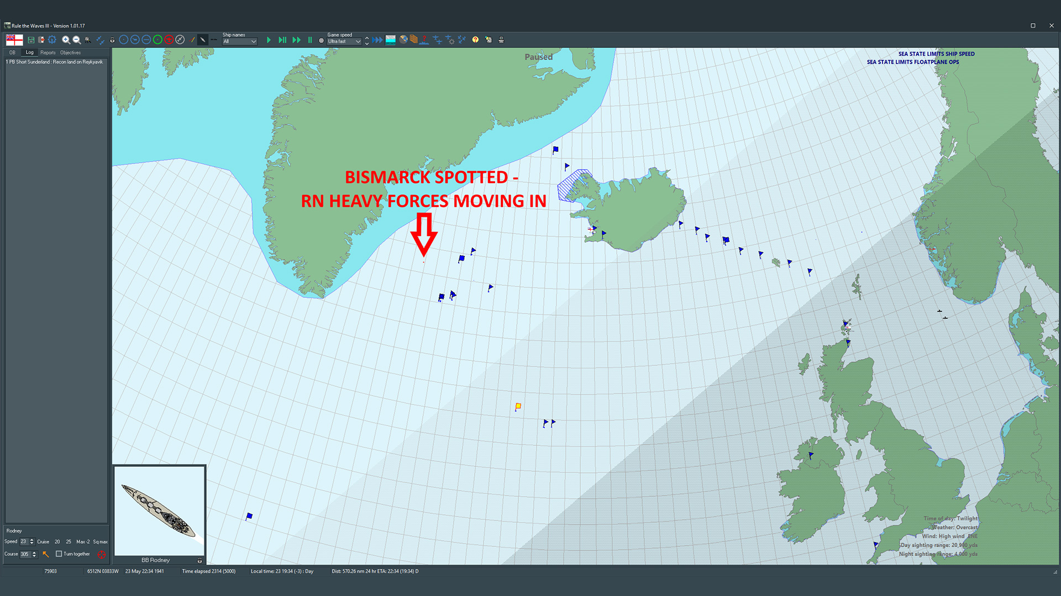Click the red target crosshair icon
1061x596 pixels.
101,554
